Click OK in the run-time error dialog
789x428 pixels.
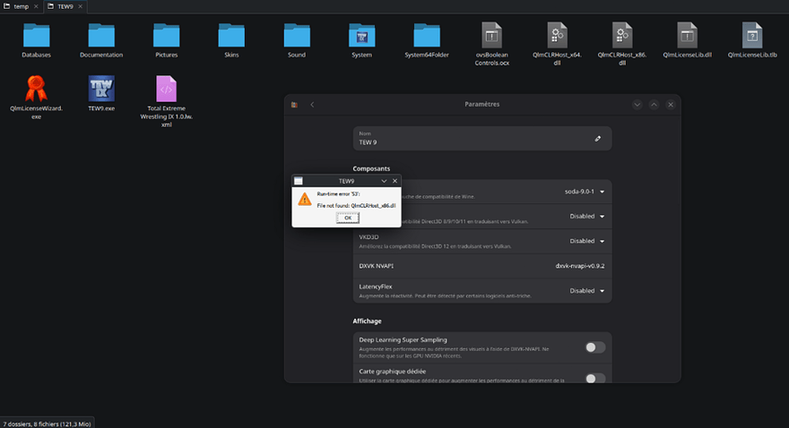pyautogui.click(x=348, y=218)
